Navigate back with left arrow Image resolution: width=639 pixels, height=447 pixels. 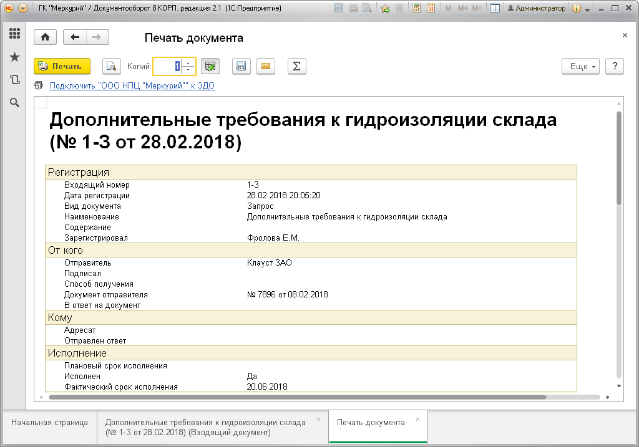[75, 37]
